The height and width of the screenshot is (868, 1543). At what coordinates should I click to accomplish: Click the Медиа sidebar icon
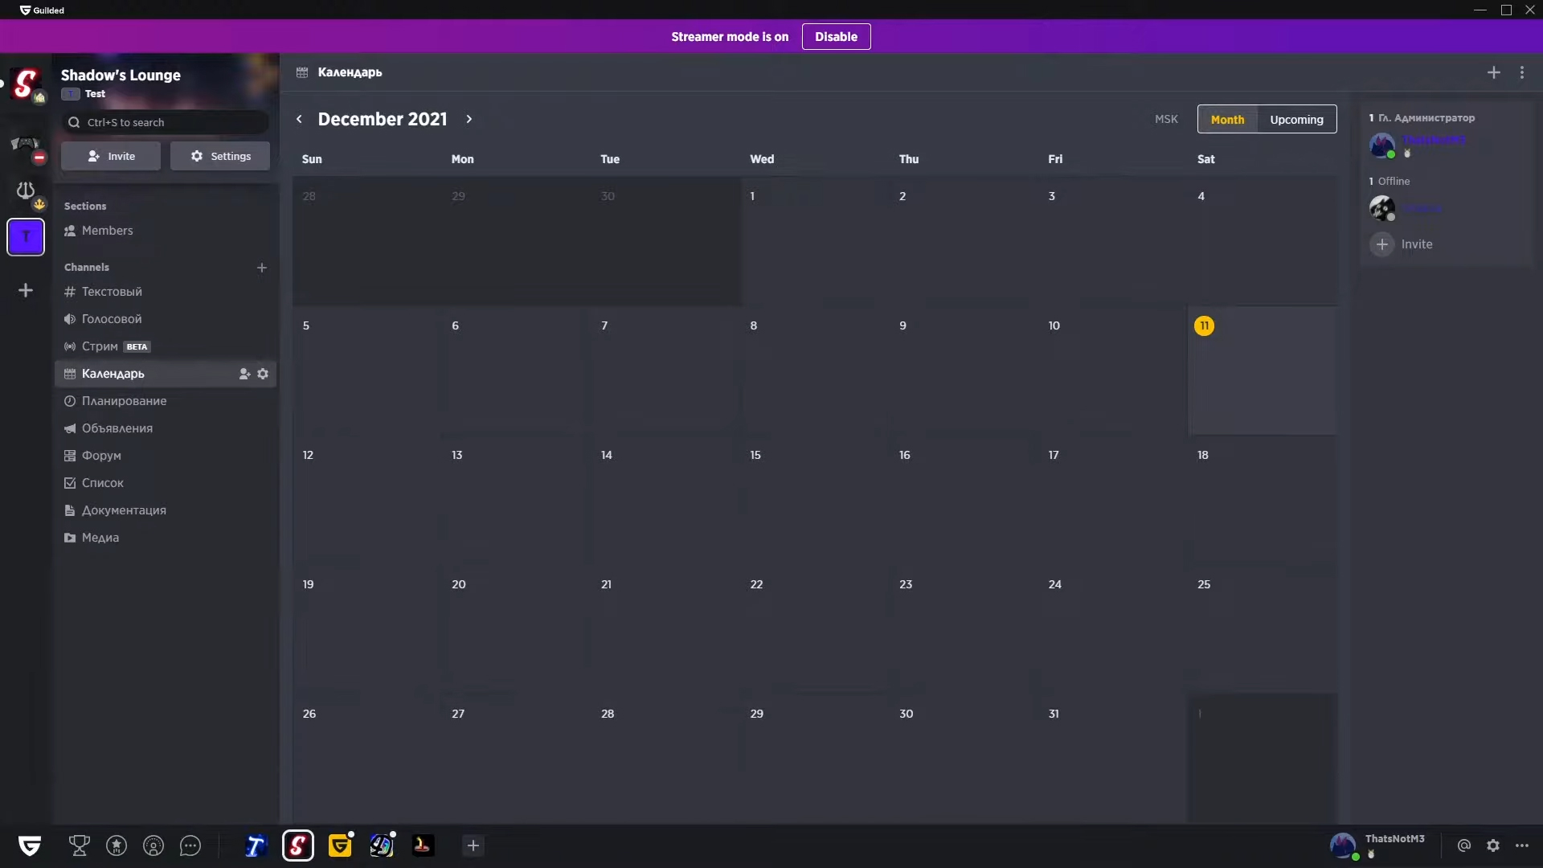70,536
